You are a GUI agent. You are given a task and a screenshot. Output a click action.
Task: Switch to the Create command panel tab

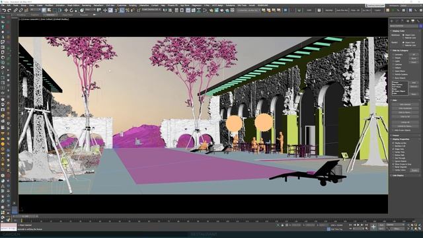tap(392, 20)
